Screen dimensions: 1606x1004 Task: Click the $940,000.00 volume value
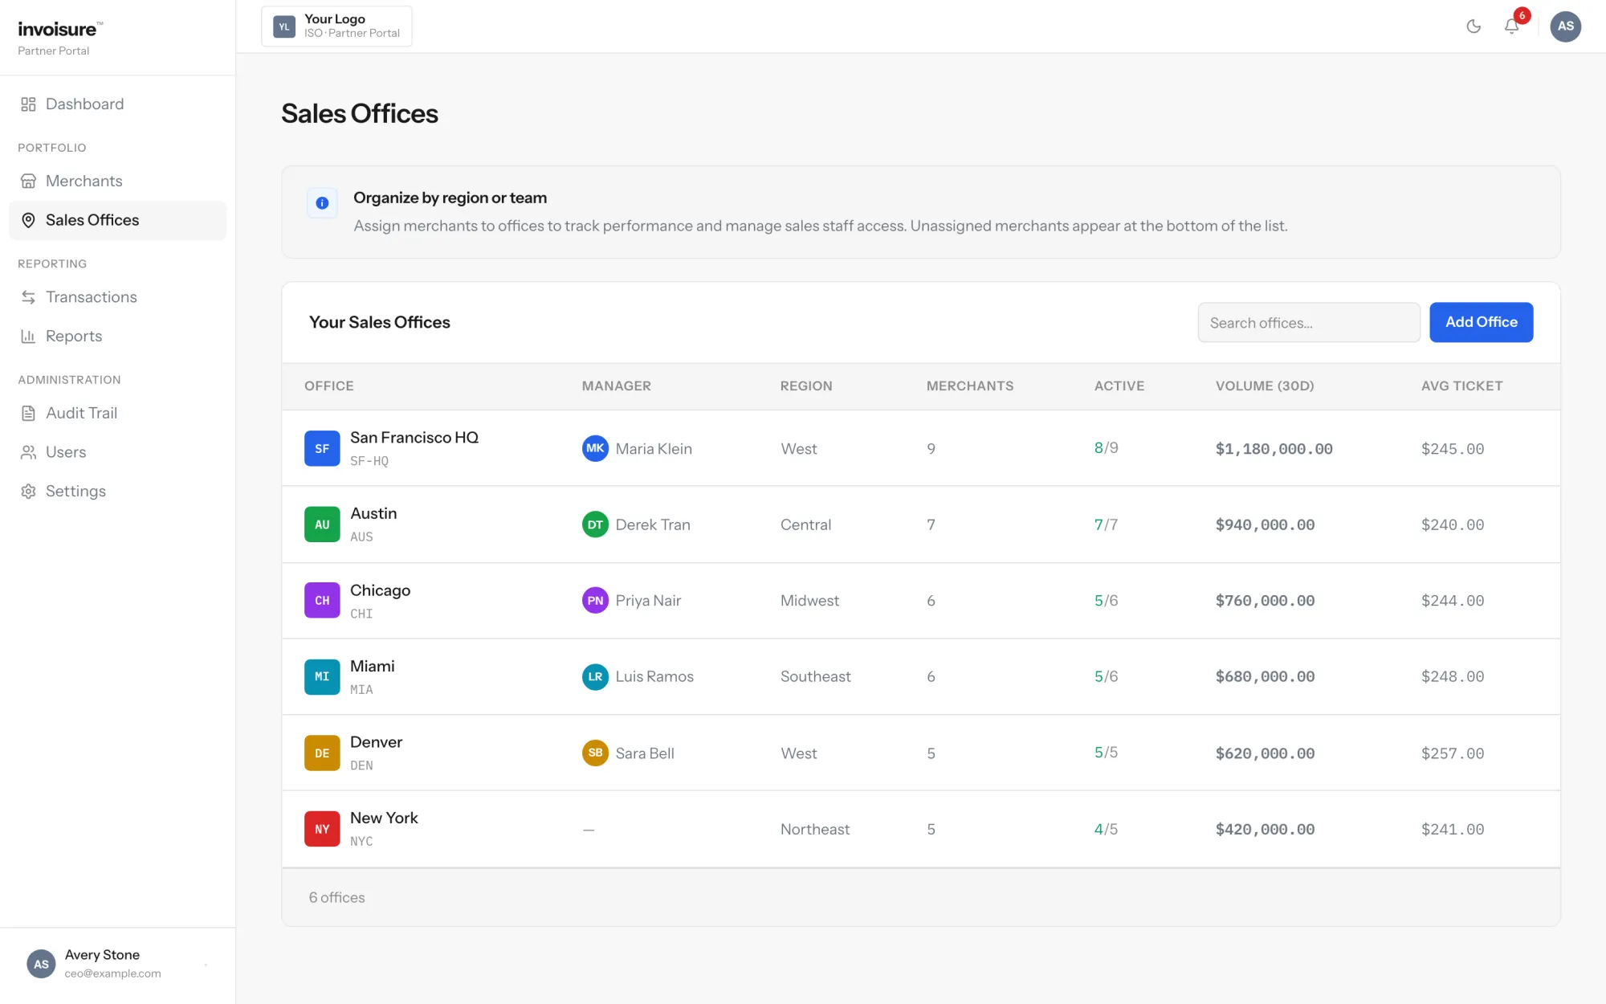[1265, 525]
